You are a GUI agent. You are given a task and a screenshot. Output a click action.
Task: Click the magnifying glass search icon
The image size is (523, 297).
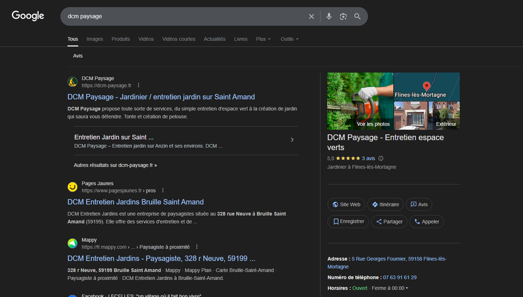pyautogui.click(x=357, y=16)
